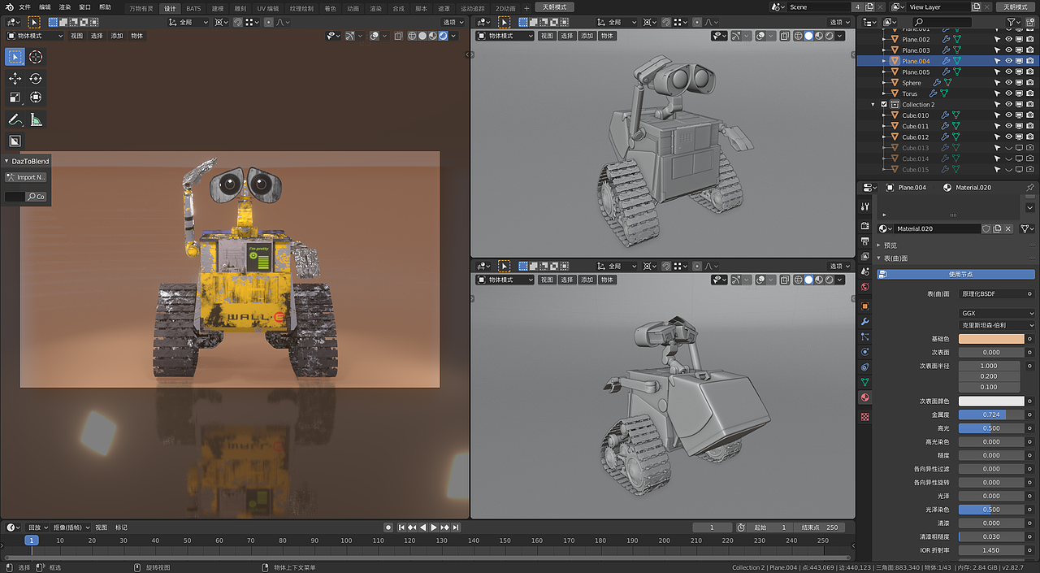Open the GGX distribution dropdown
The width and height of the screenshot is (1040, 573).
pos(996,313)
